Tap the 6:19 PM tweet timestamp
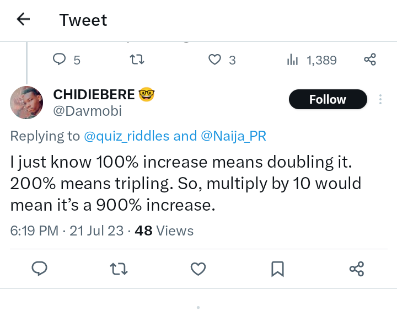 [x=34, y=231]
